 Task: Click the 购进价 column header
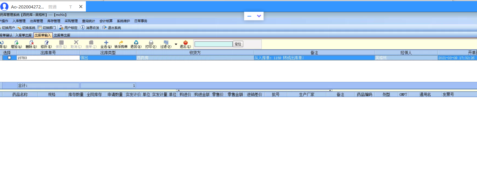tap(185, 95)
